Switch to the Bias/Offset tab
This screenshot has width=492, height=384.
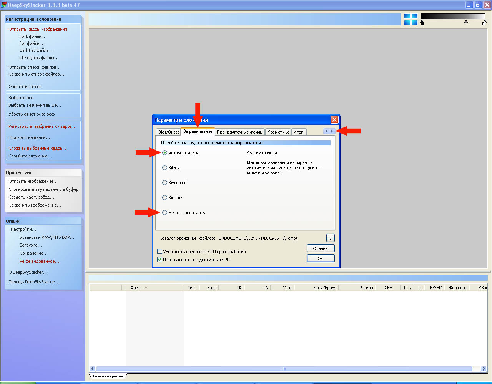coord(168,132)
